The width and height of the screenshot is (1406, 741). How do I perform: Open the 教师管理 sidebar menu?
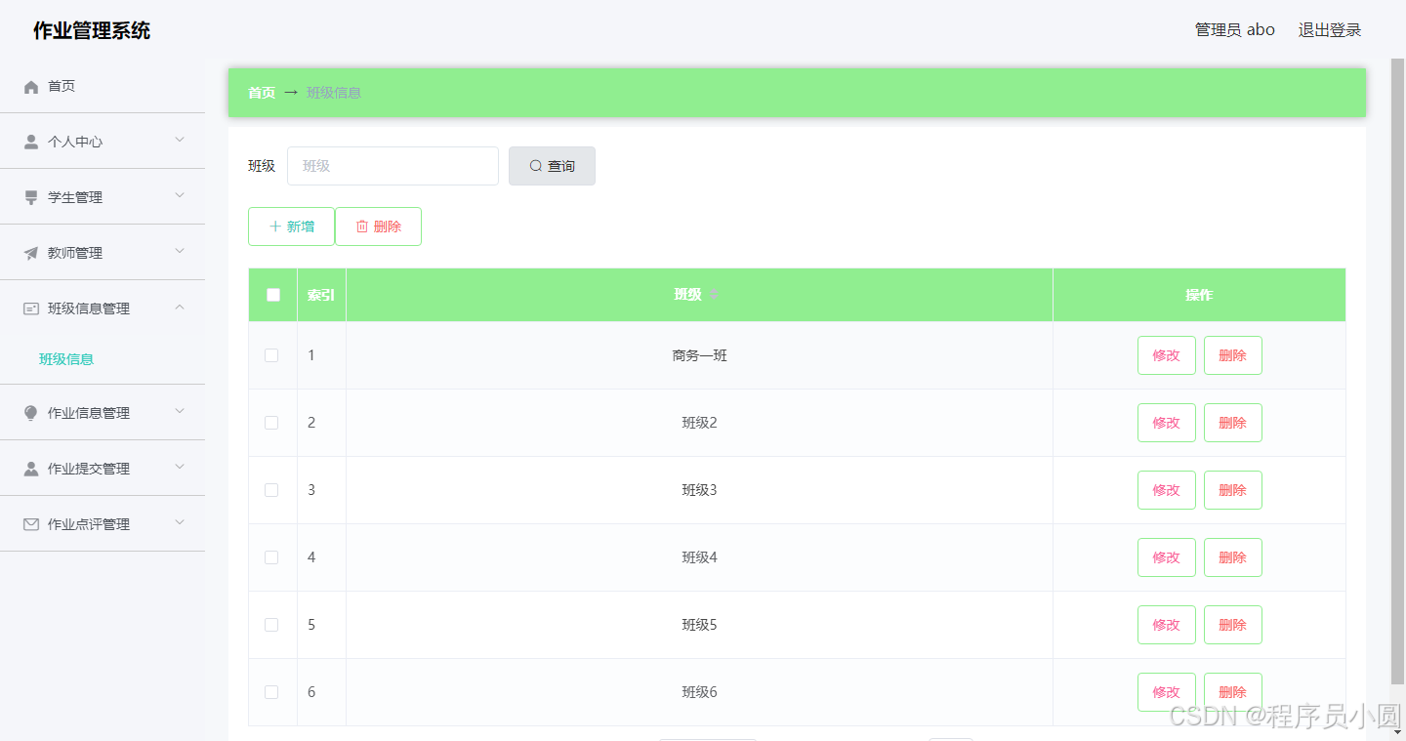[103, 253]
